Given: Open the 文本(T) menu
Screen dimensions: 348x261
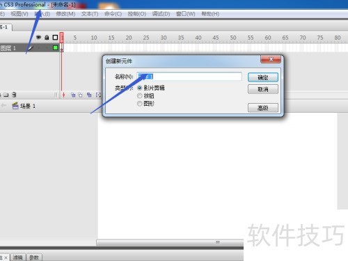Looking at the screenshot, I should (x=90, y=14).
